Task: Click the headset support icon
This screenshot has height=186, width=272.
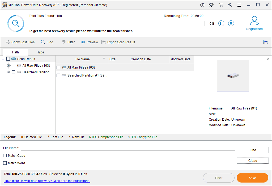Action: coord(211,5)
